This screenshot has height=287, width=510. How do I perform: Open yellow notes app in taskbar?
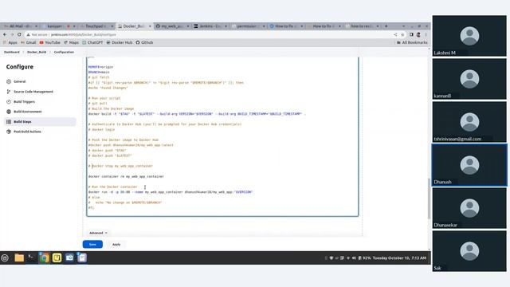tap(57, 258)
